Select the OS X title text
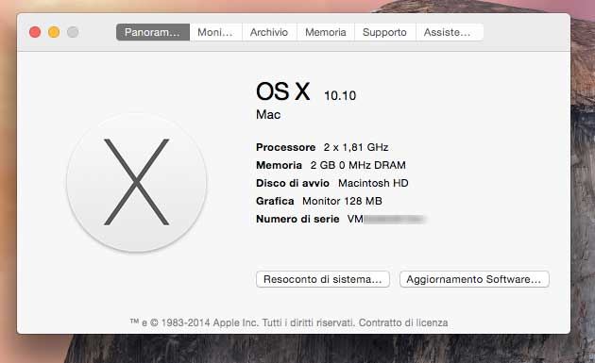Viewport: 595px width, 363px height. (x=283, y=91)
